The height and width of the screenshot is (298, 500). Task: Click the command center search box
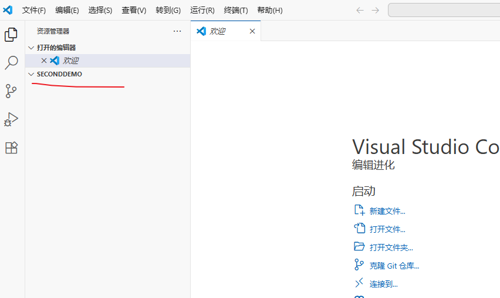click(x=444, y=10)
